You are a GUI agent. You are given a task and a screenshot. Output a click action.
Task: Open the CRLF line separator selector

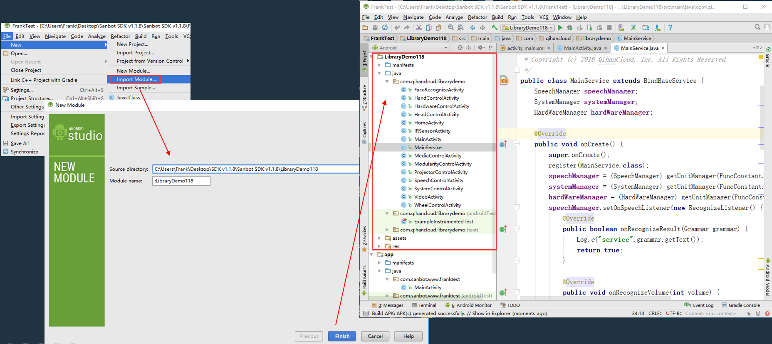pos(655,314)
